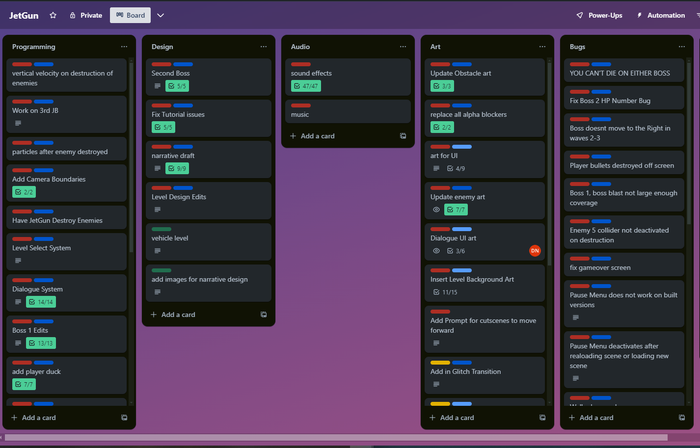Click yellow label on Add in Glitch Transition
The width and height of the screenshot is (700, 448).
440,363
